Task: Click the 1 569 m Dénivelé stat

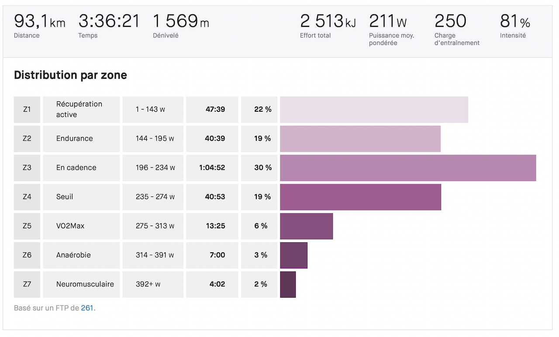Action: pyautogui.click(x=181, y=25)
